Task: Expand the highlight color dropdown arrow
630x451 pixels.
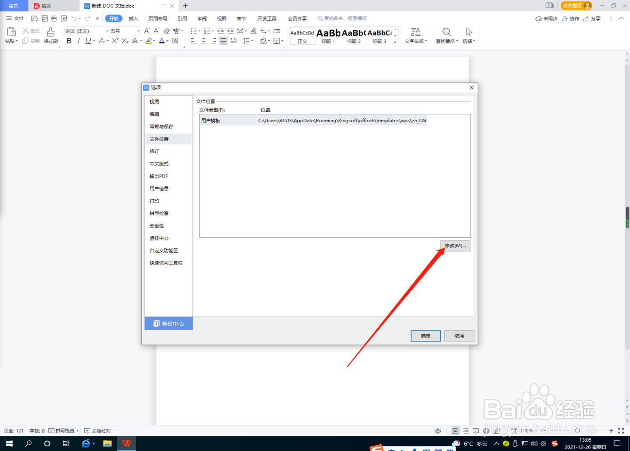Action: click(x=154, y=41)
